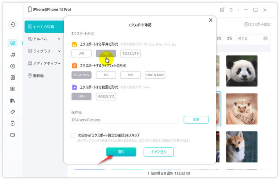280x180 pixels.
Task: Select the すべての写真 tab
Action: point(44,27)
